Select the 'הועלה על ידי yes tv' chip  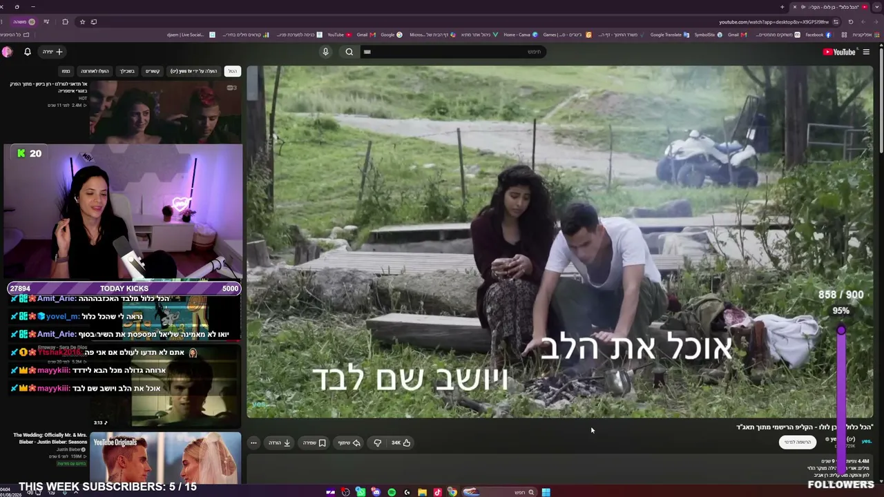[194, 71]
